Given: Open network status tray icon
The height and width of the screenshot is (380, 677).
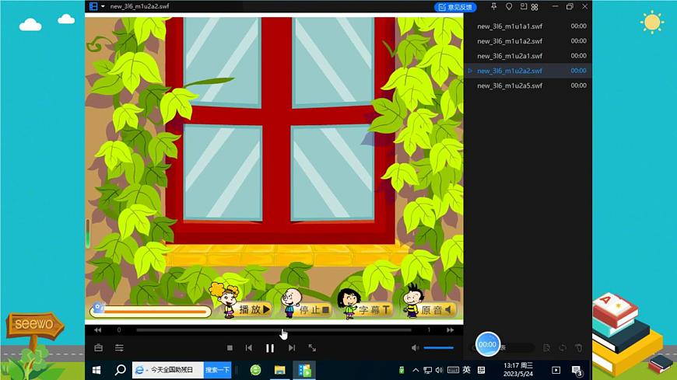Looking at the screenshot, I should point(427,370).
